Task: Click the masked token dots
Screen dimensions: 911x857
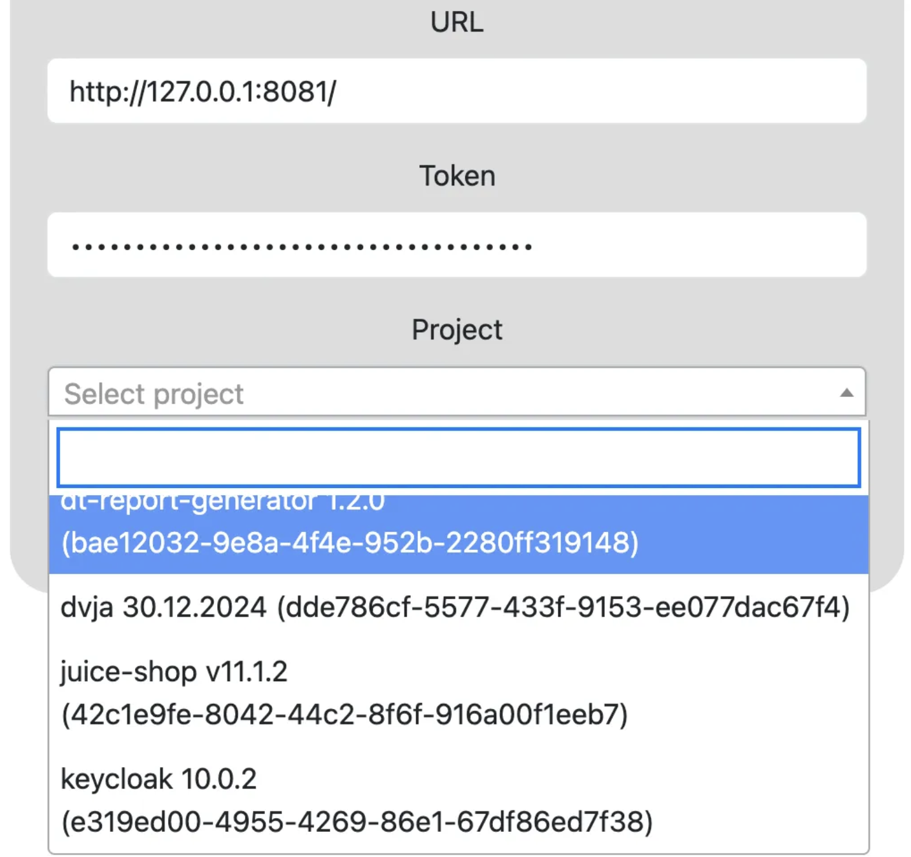Action: point(301,244)
